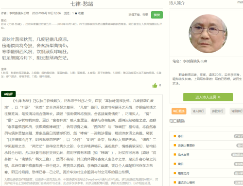243x186 pixels.
Task: Click the 诗人简介 section heading
Action: (x=177, y=3)
